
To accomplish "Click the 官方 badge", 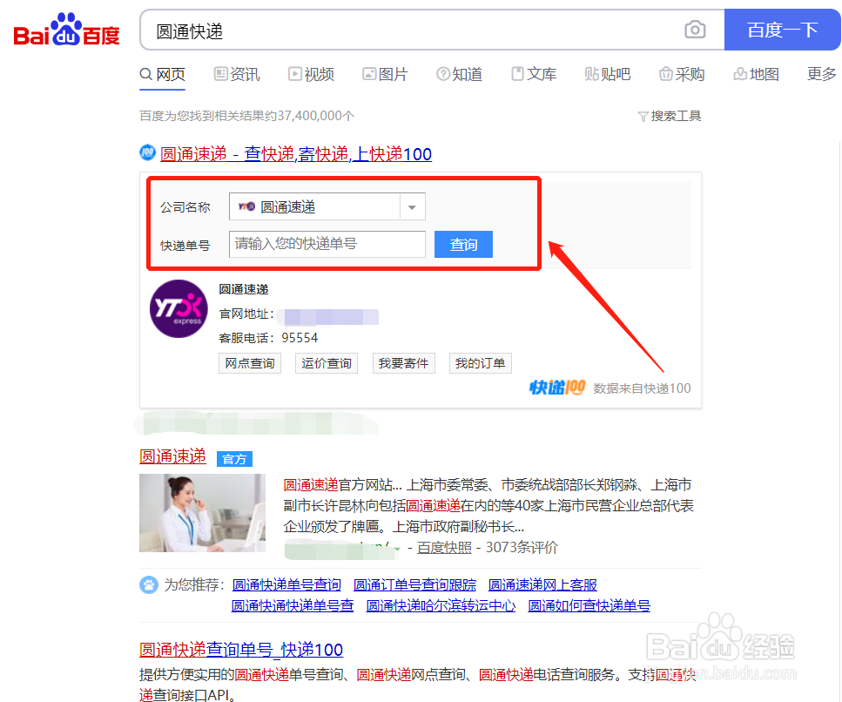I will click(x=234, y=459).
